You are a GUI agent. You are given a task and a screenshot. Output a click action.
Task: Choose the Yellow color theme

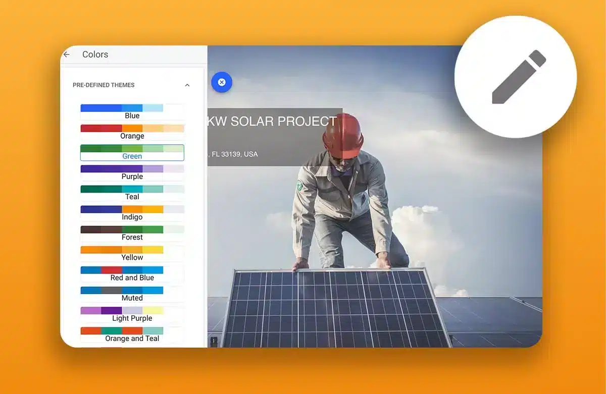pyautogui.click(x=132, y=253)
